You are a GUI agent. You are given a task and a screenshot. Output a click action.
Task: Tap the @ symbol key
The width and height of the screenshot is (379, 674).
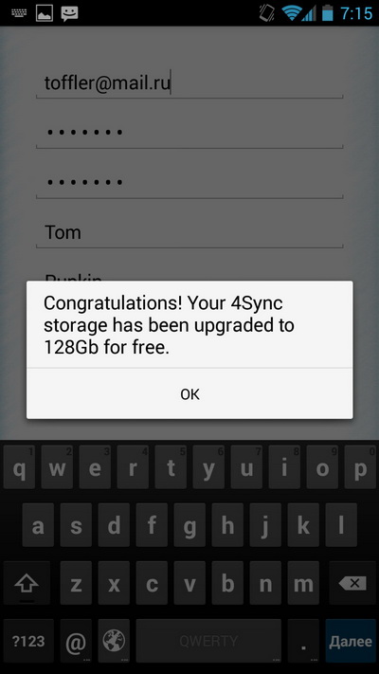76,642
